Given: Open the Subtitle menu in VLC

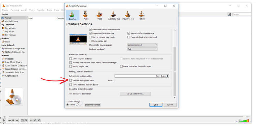Looking at the screenshot, I should pos(41,10).
